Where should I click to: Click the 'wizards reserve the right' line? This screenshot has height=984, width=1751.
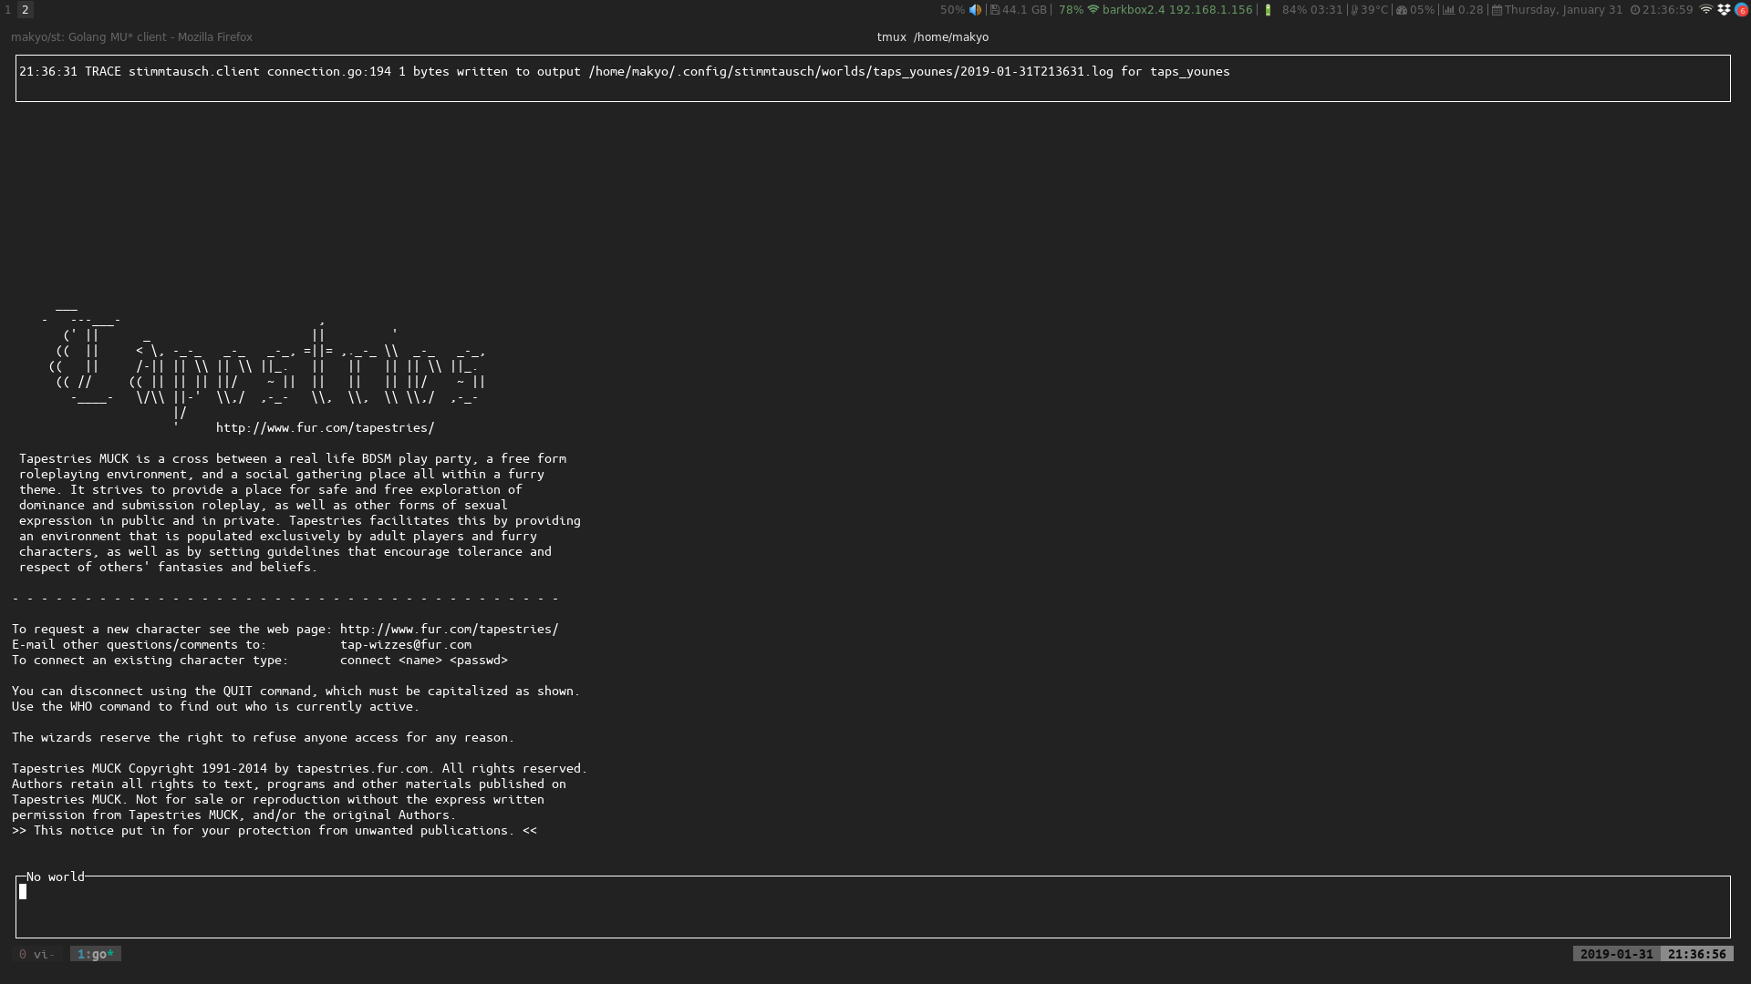coord(263,737)
